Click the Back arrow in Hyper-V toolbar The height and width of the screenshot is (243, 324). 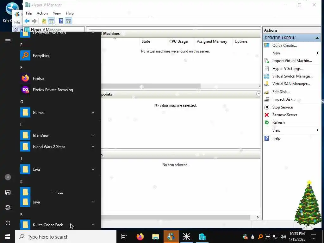27,21
